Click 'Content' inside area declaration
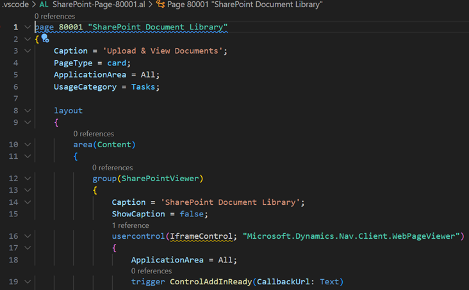The height and width of the screenshot is (290, 469). point(114,145)
